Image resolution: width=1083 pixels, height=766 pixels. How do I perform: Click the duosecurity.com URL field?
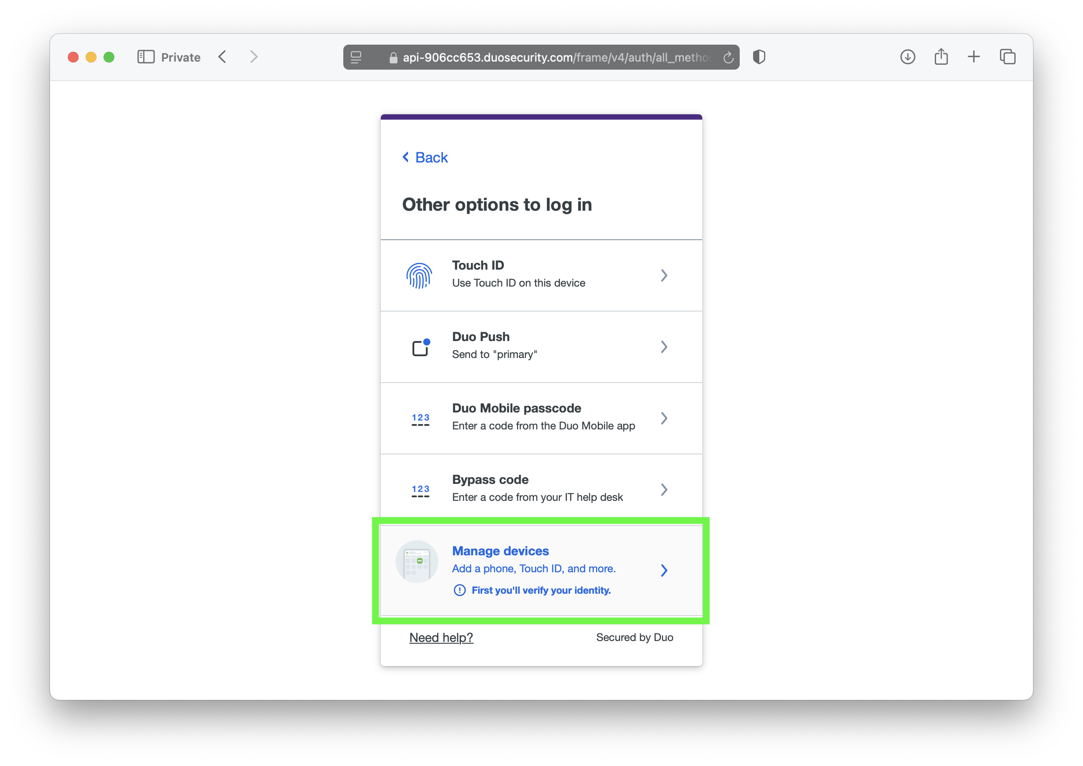(541, 57)
